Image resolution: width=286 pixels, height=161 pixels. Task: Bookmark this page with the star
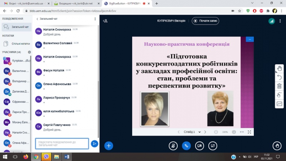tap(240, 11)
